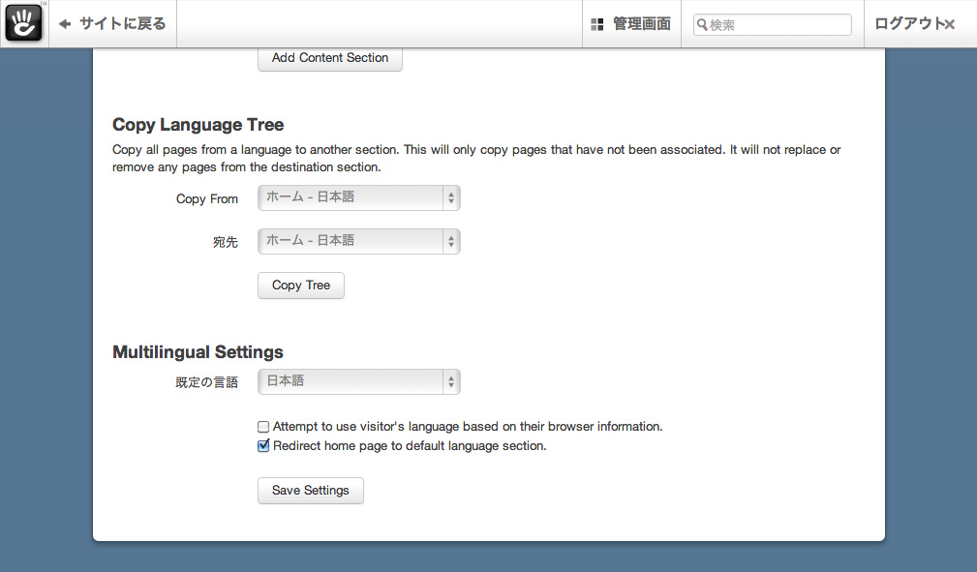Screen dimensions: 977x572
Task: Click the "Redirect home page to default language section" label
Action: [410, 446]
